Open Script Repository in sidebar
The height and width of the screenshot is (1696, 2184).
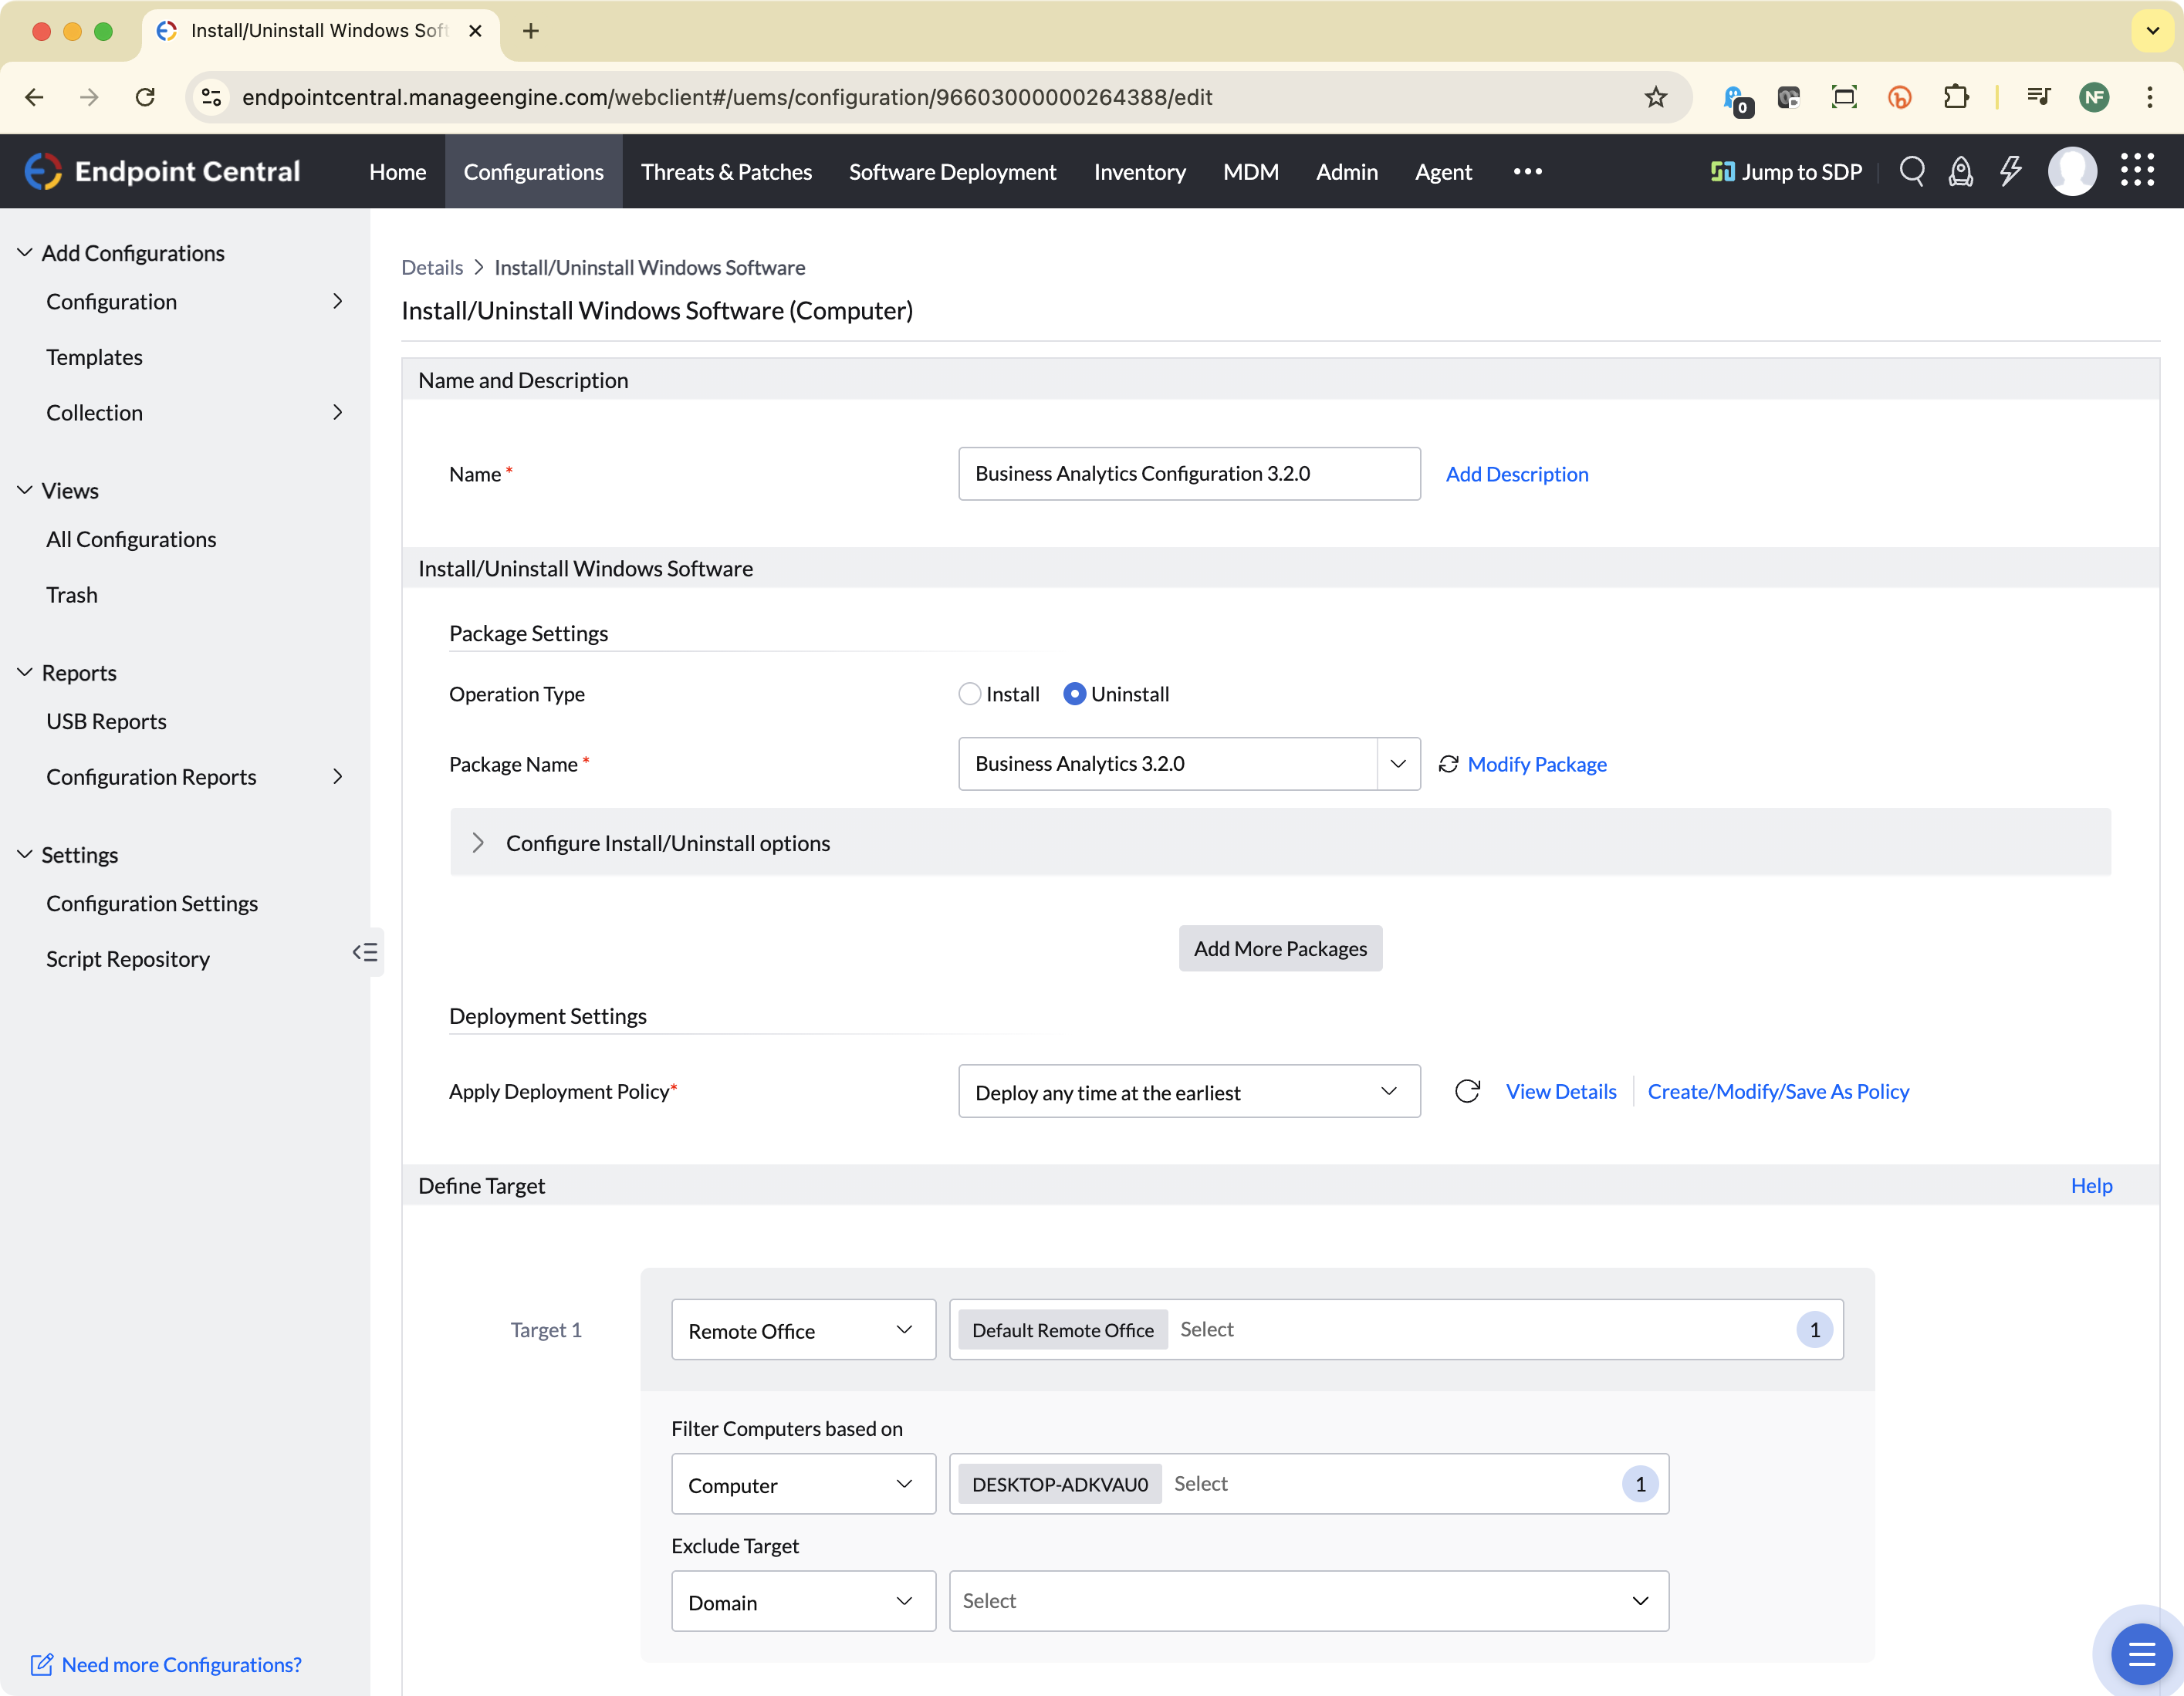(x=128, y=958)
